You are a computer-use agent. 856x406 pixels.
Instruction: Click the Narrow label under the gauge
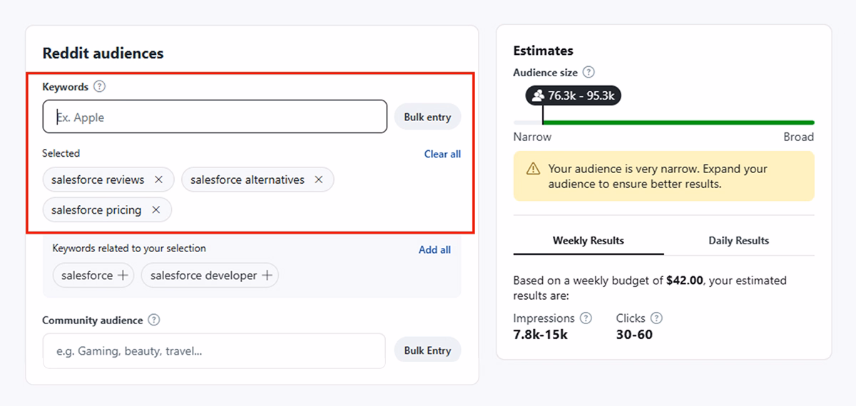point(532,137)
